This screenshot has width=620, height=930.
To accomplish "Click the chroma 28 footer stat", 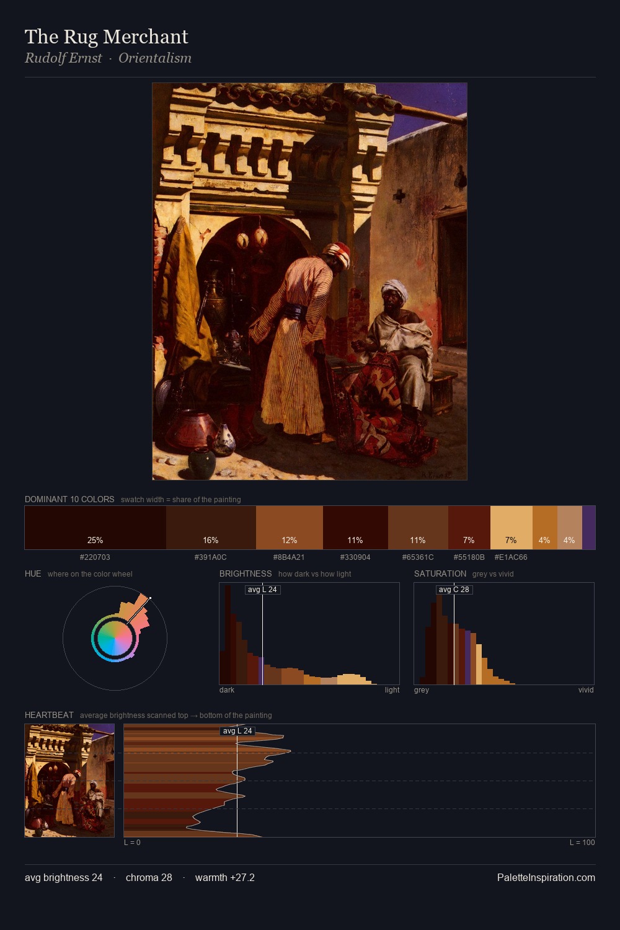I will coord(149,878).
